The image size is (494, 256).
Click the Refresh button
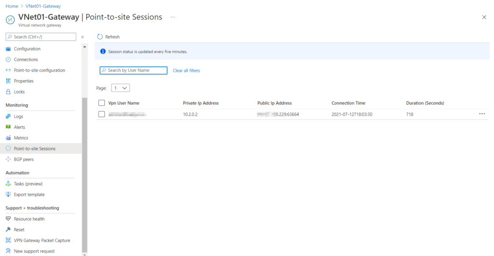pos(109,37)
